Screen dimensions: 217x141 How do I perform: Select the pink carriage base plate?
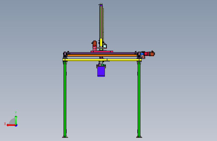[102, 51]
